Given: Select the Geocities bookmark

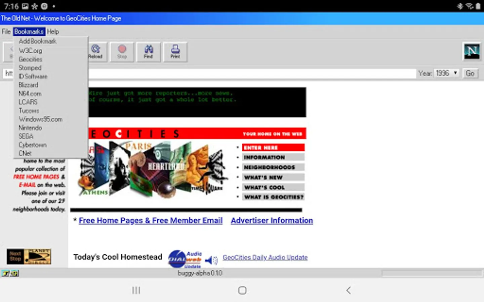Looking at the screenshot, I should pos(50,59).
